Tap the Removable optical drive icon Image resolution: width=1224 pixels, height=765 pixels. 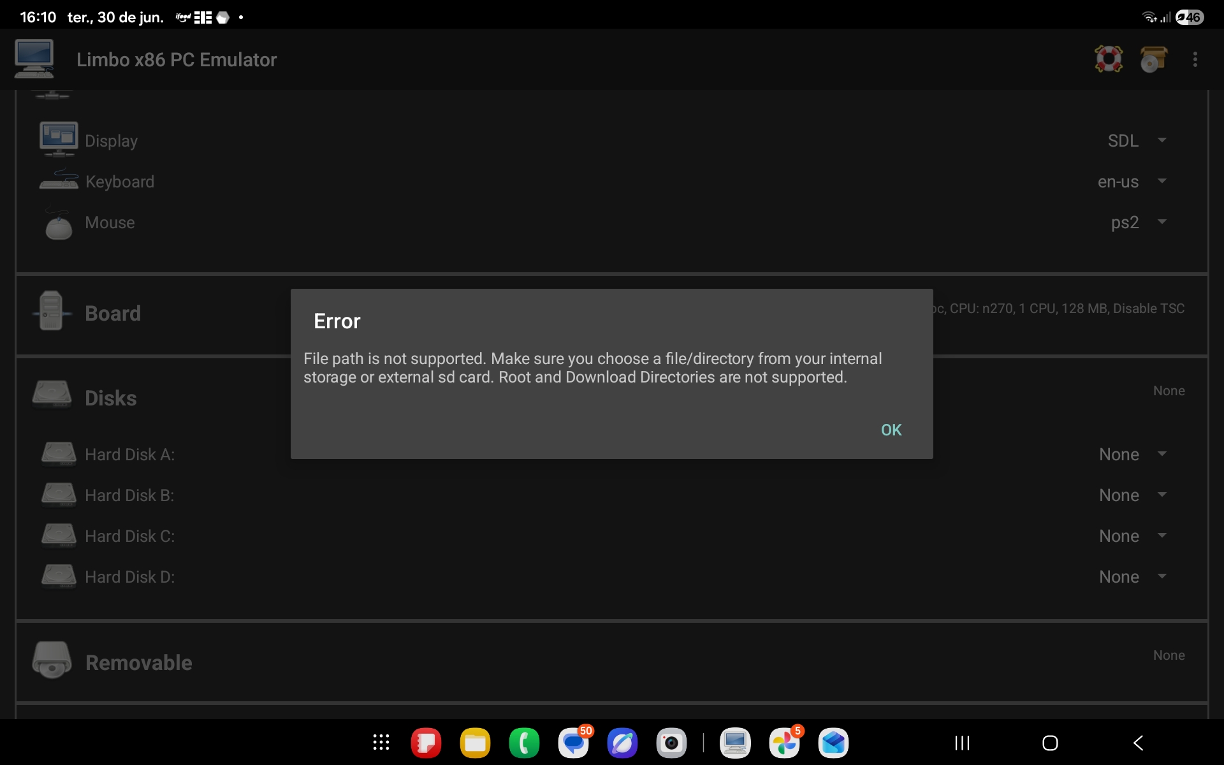[x=52, y=660]
